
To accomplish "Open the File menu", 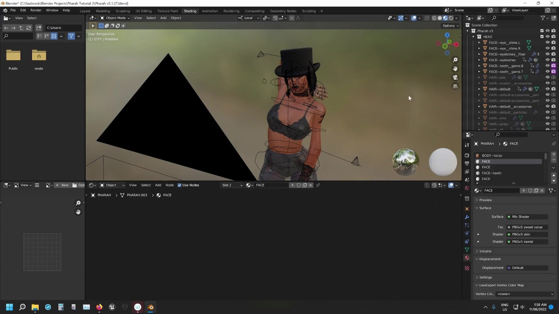I will coord(13,10).
